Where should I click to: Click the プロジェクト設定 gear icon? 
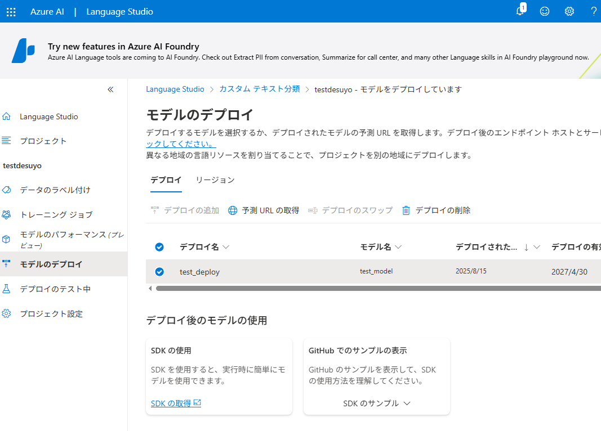[x=7, y=313]
